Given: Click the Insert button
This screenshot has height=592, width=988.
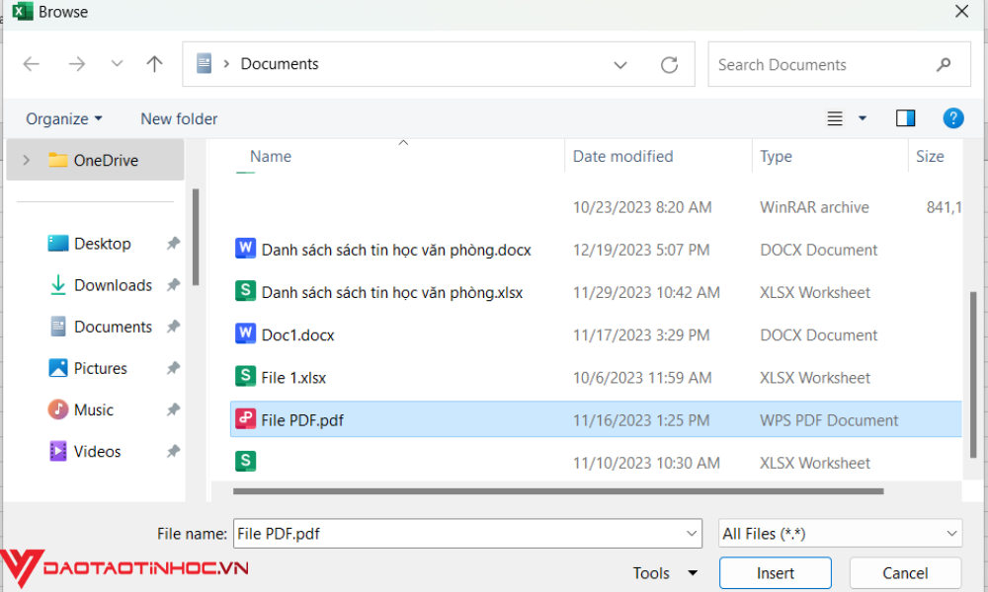Looking at the screenshot, I should pyautogui.click(x=775, y=572).
